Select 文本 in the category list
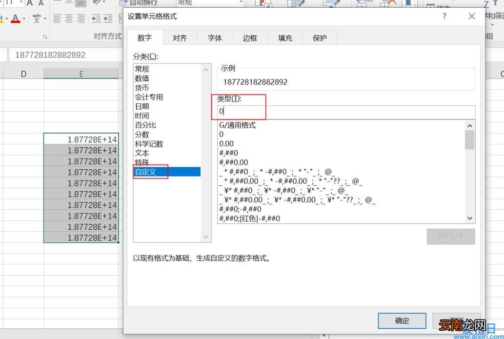504x339 pixels. (142, 153)
